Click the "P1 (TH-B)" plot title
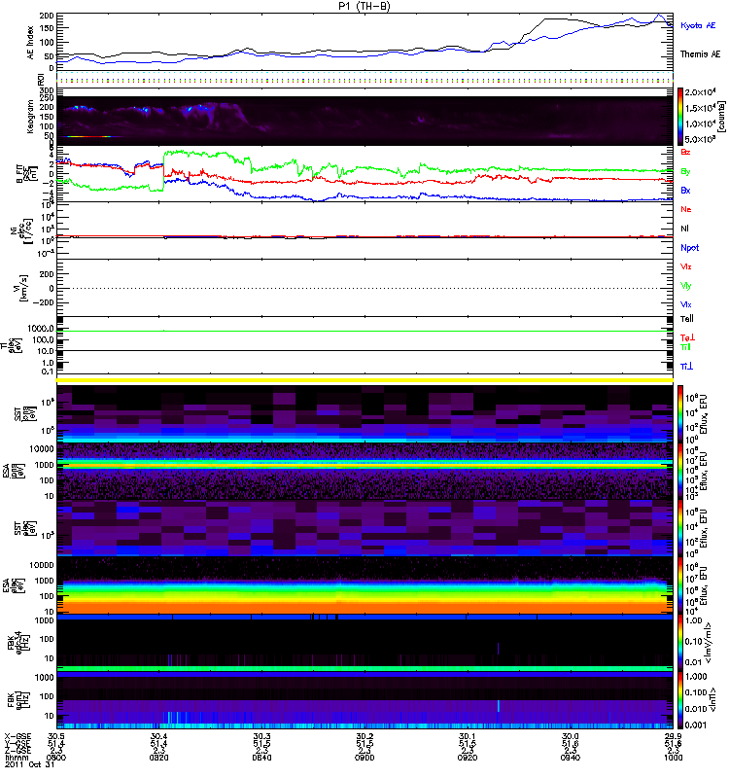 point(364,6)
